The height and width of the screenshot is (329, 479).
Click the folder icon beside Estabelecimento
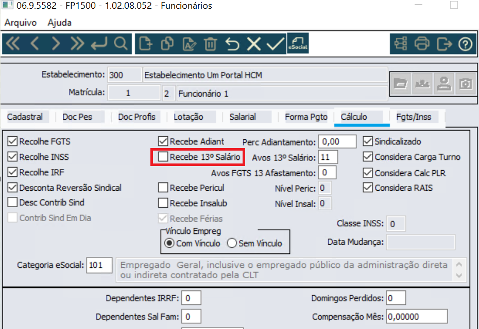tap(401, 83)
